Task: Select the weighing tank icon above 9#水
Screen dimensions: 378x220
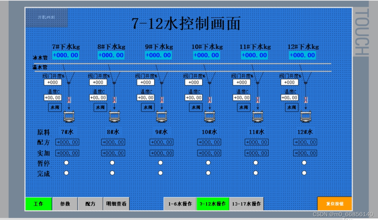Action: 162,116
